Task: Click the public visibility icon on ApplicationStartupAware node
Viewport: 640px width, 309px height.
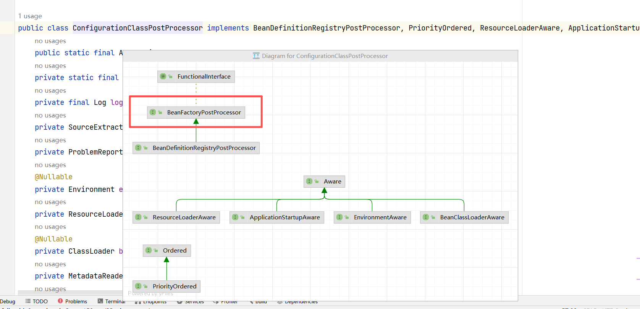Action: pyautogui.click(x=242, y=217)
